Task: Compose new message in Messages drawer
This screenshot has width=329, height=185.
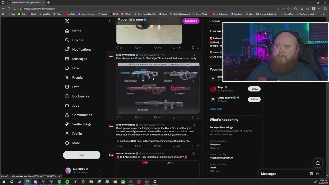Action: click(311, 174)
